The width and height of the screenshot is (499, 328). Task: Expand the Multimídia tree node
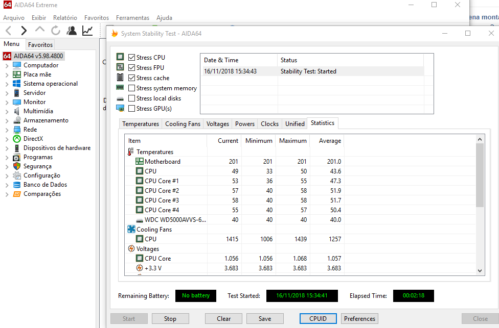(x=7, y=112)
